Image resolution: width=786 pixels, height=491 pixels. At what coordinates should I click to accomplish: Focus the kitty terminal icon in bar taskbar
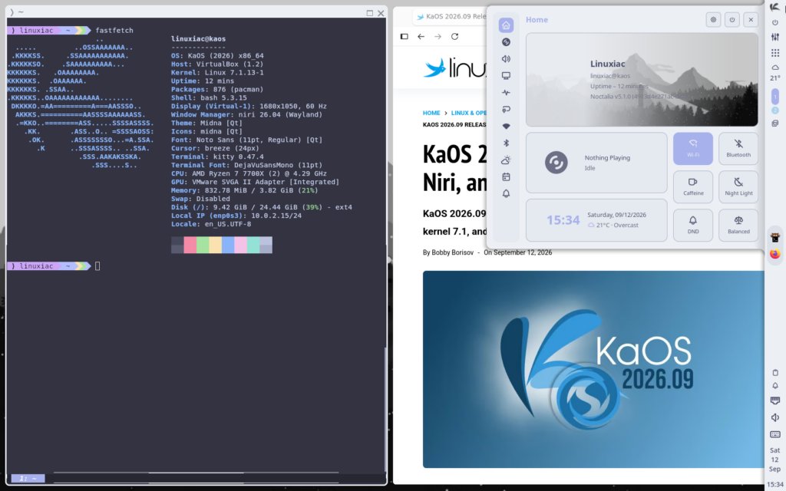[x=775, y=238]
